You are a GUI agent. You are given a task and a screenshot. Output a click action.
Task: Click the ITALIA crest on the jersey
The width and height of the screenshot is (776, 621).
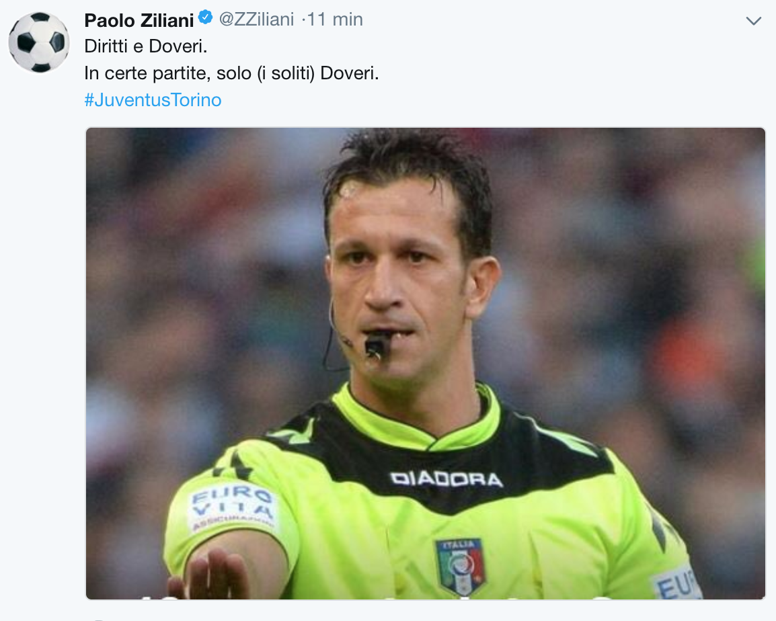pyautogui.click(x=461, y=567)
